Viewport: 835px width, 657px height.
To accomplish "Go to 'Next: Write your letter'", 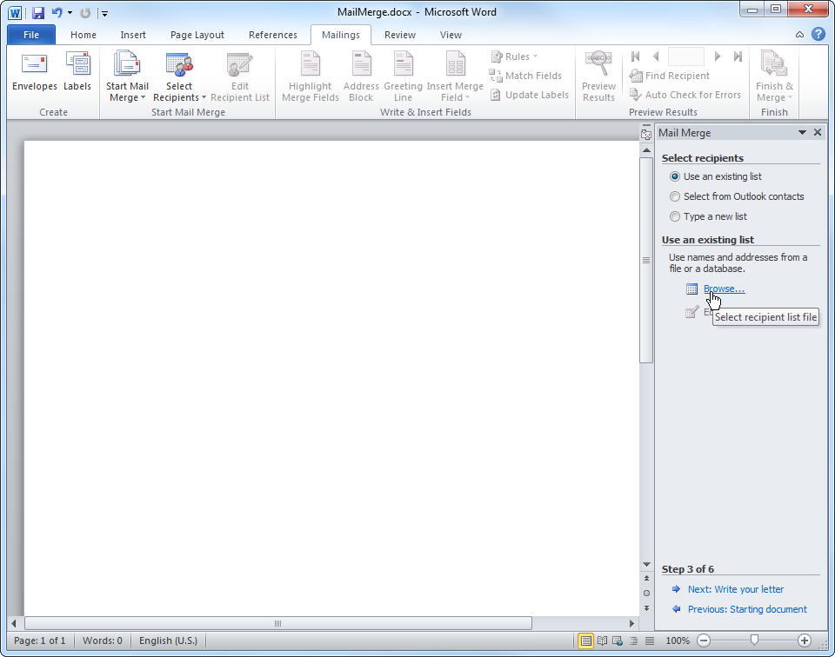I will tap(735, 589).
